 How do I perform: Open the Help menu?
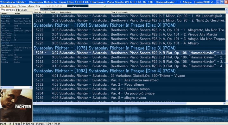pos(38,6)
